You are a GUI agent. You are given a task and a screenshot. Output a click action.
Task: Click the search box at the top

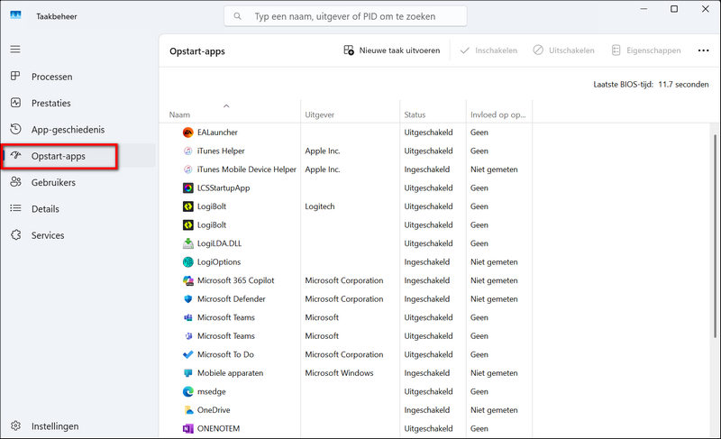[x=345, y=16]
